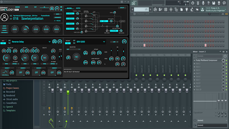229x129 pixels.
Task: Click the tempo tapper figure icon
Action: (192, 10)
